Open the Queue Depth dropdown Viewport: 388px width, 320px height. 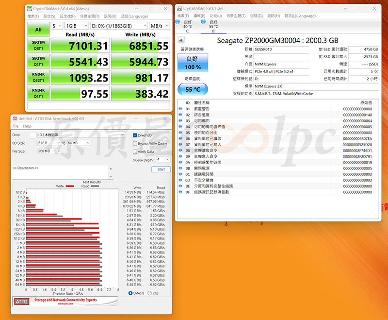pyautogui.click(x=163, y=159)
